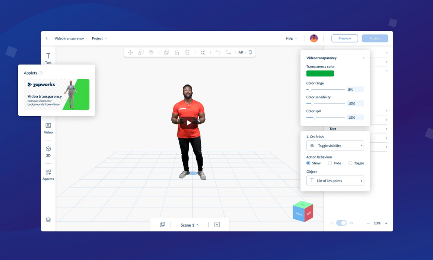This screenshot has width=433, height=260.
Task: Zoom out with the minus icon
Action: tap(368, 223)
